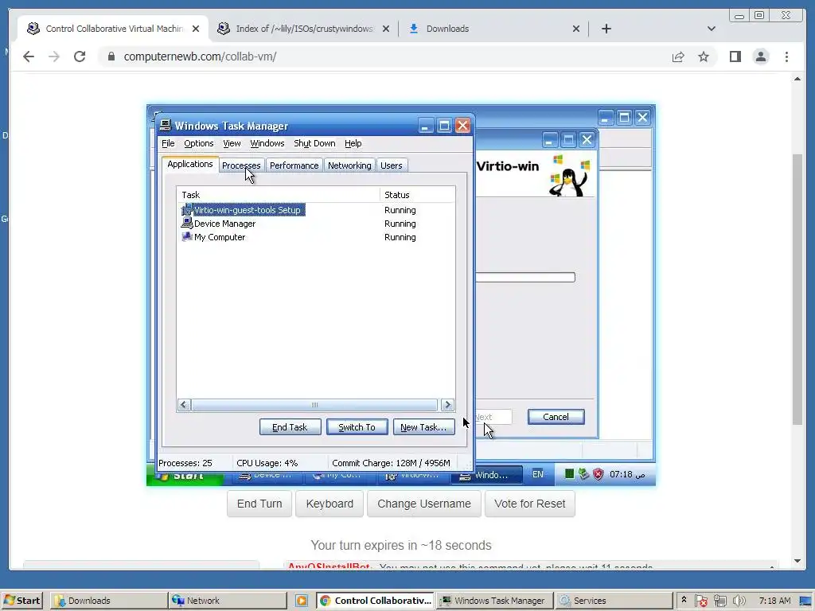Click the page scrollbar up arrow

click(x=797, y=79)
